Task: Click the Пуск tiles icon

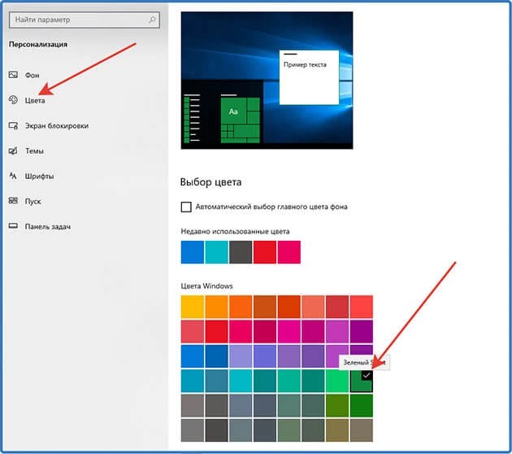Action: (13, 201)
